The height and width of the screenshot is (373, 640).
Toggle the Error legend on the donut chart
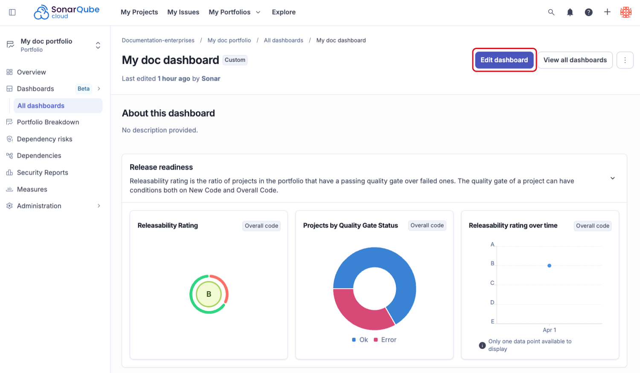385,339
